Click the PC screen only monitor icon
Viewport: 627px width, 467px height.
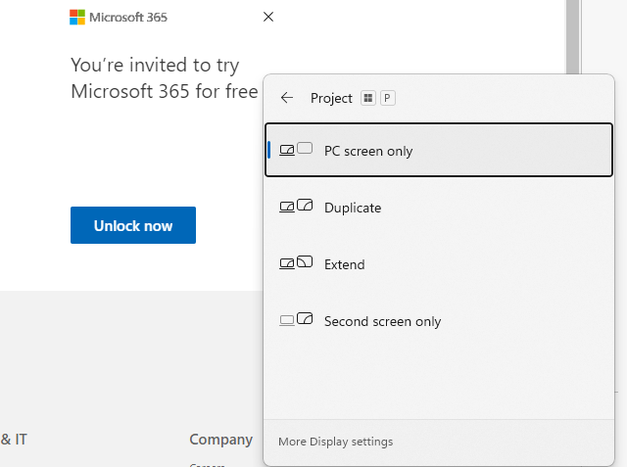point(296,150)
